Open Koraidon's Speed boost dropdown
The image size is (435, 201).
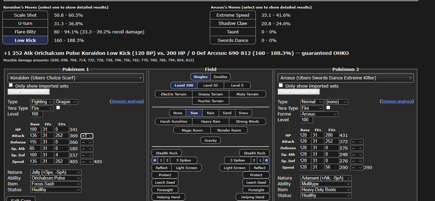tap(87, 162)
